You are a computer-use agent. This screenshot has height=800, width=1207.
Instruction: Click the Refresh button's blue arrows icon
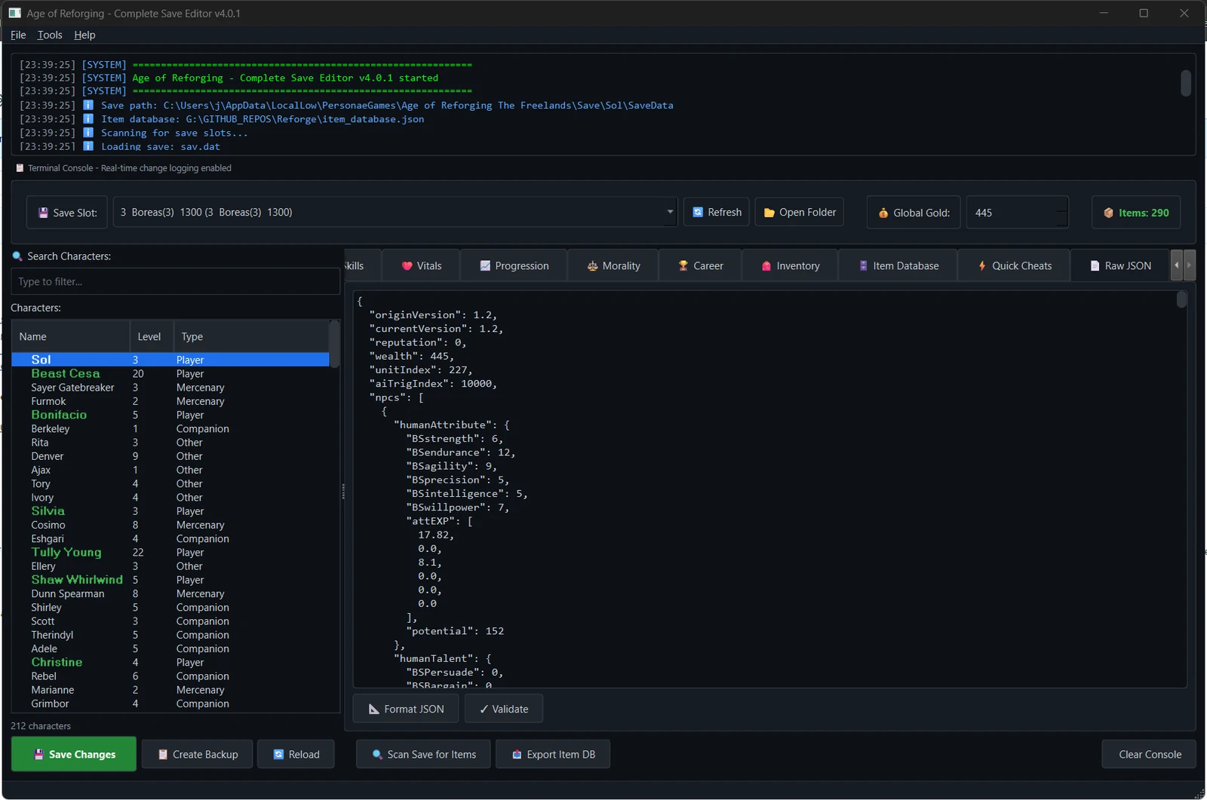[x=698, y=213]
